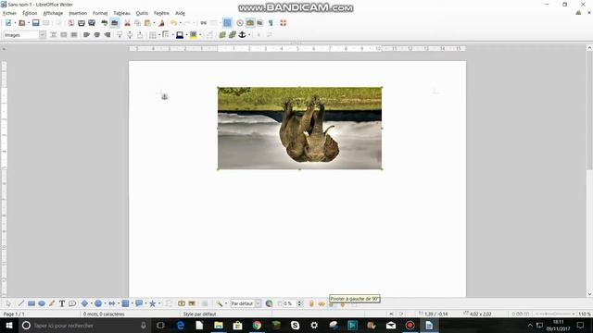Click the callout shapes tool
The height and width of the screenshot is (333, 593).
click(139, 303)
